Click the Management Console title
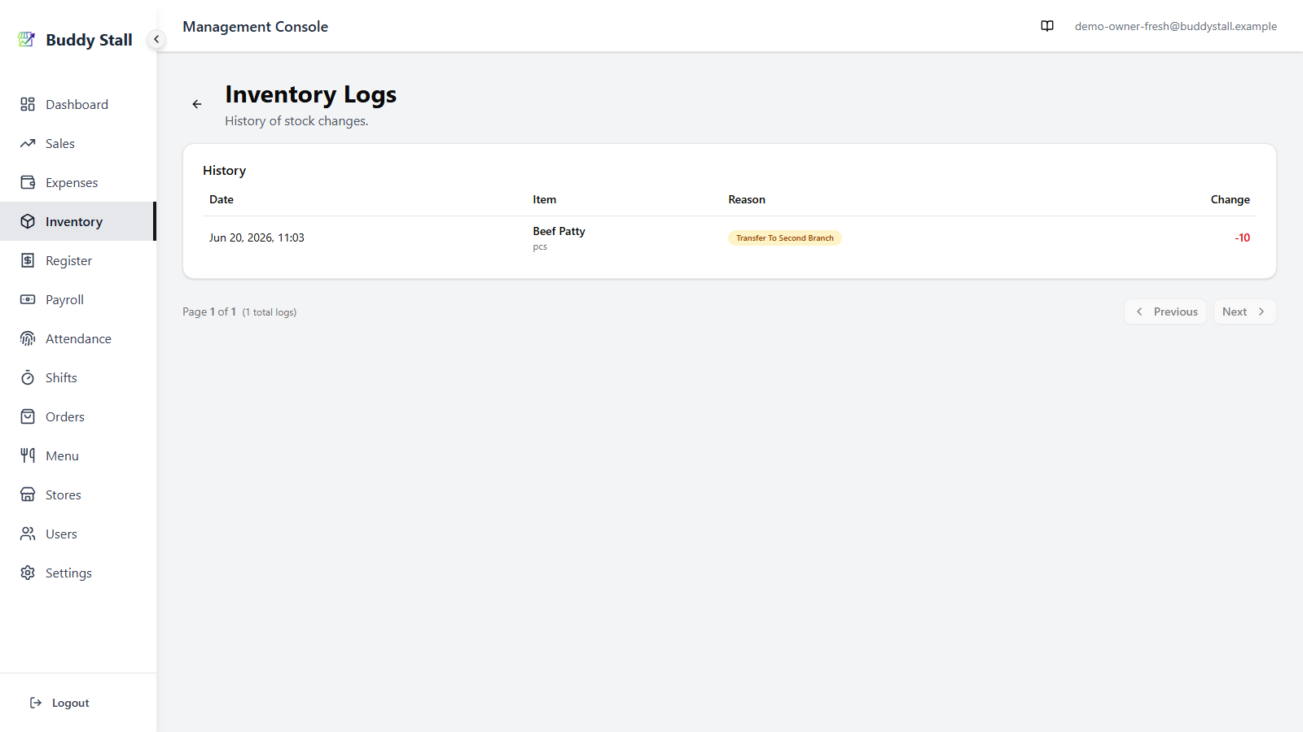The image size is (1303, 732). coord(255,27)
